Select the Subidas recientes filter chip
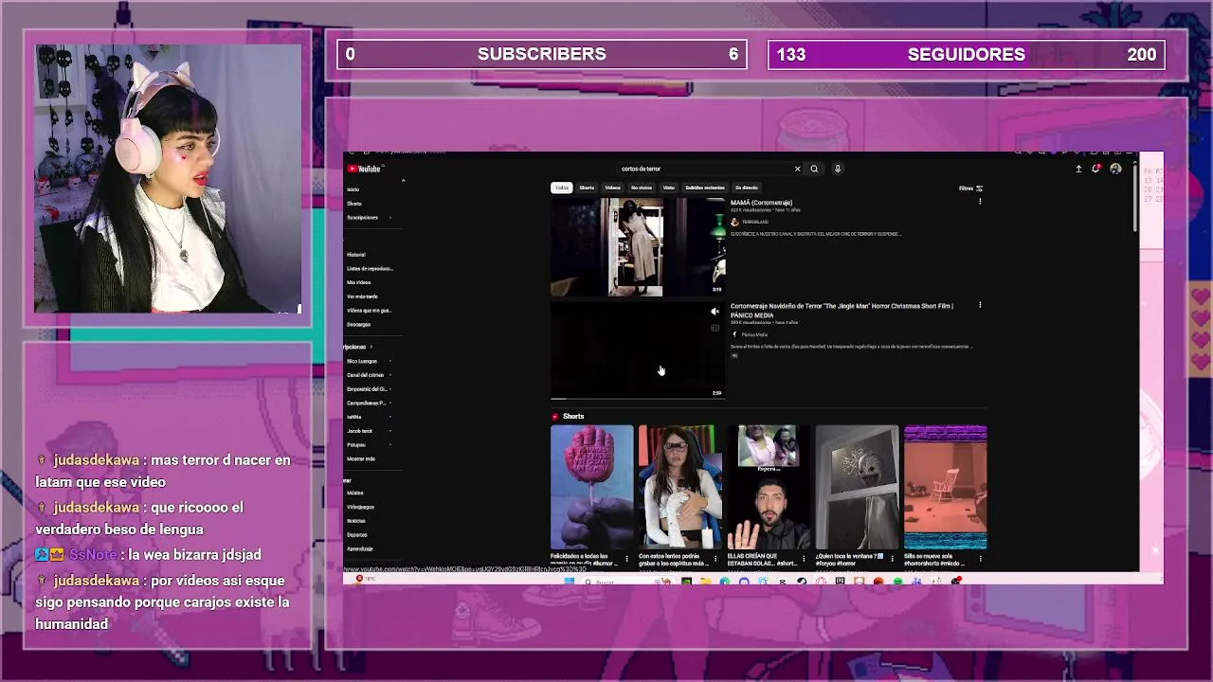This screenshot has width=1213, height=682. 705,188
